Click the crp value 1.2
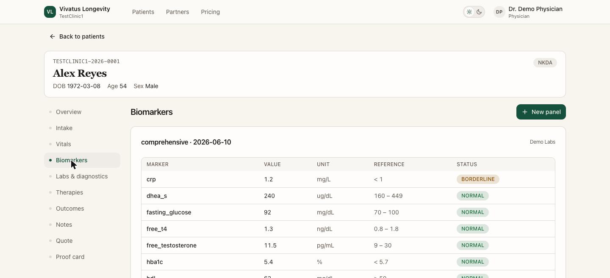This screenshot has width=610, height=278. click(x=268, y=179)
